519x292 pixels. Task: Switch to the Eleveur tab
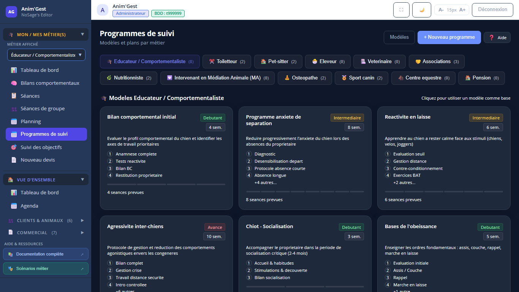[328, 62]
